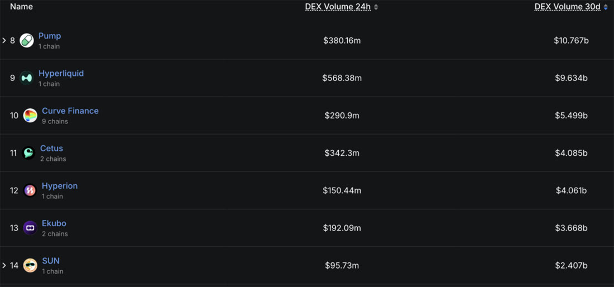Viewport: 614px width, 287px height.
Task: Sort by DEX Volume 24h arrows
Action: [376, 7]
